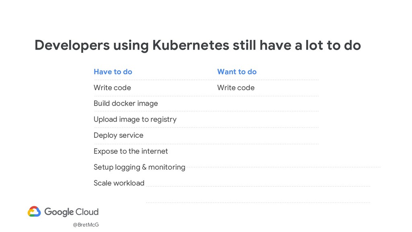Viewport: 412px width, 232px height.
Task: Select 'Setup logging & monitoring' text
Action: click(x=139, y=167)
